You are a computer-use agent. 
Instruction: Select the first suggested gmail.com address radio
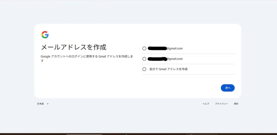pyautogui.click(x=144, y=49)
